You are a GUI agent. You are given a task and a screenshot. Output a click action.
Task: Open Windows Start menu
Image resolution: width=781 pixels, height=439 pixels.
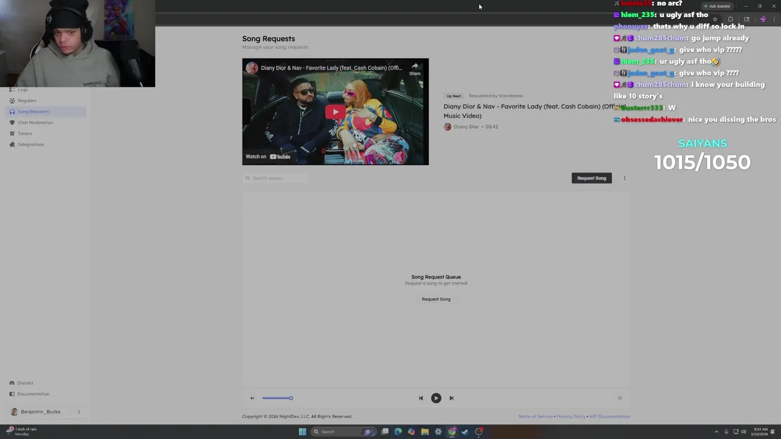(302, 432)
